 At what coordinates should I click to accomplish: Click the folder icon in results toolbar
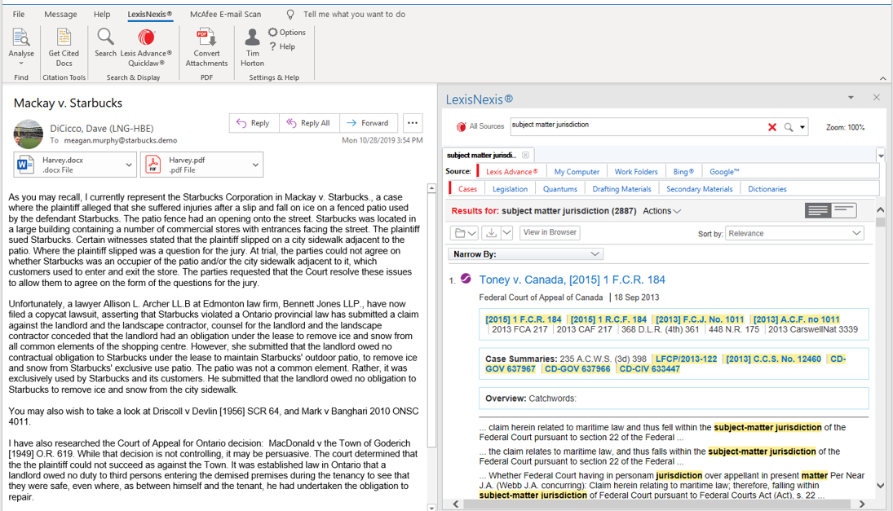point(460,233)
